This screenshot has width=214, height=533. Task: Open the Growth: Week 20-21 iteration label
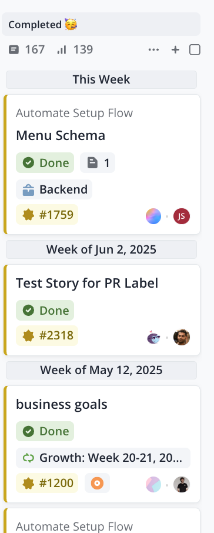point(103,458)
